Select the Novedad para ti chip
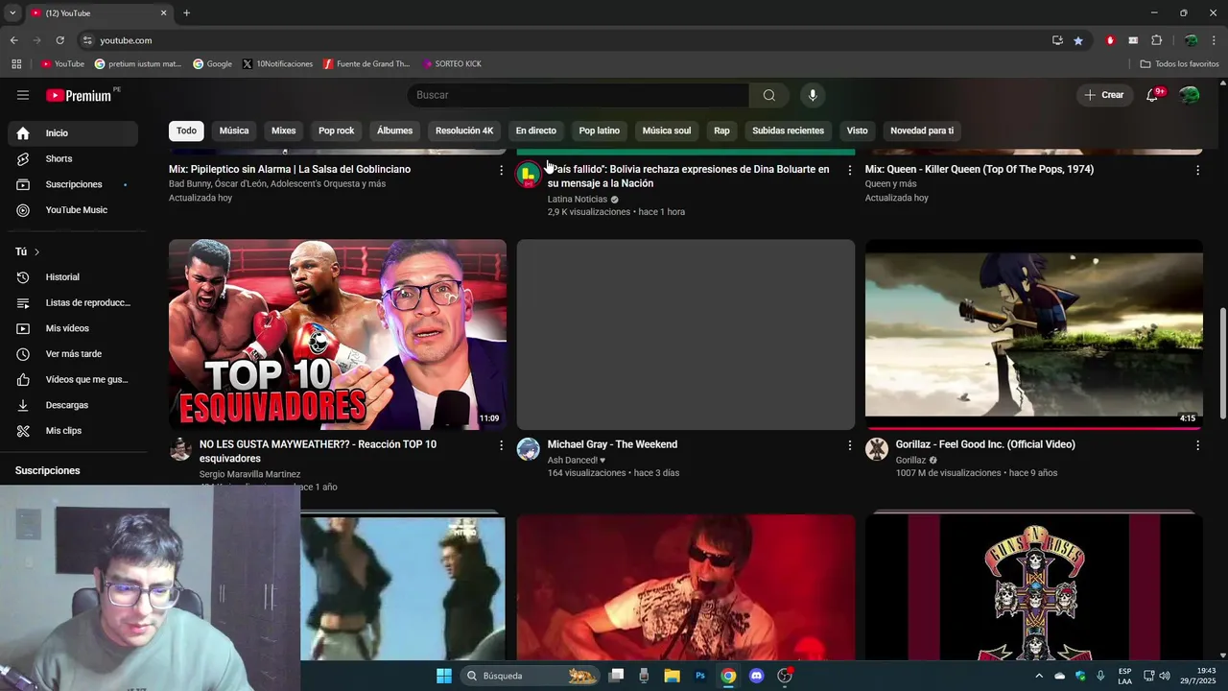Image resolution: width=1228 pixels, height=691 pixels. [922, 131]
